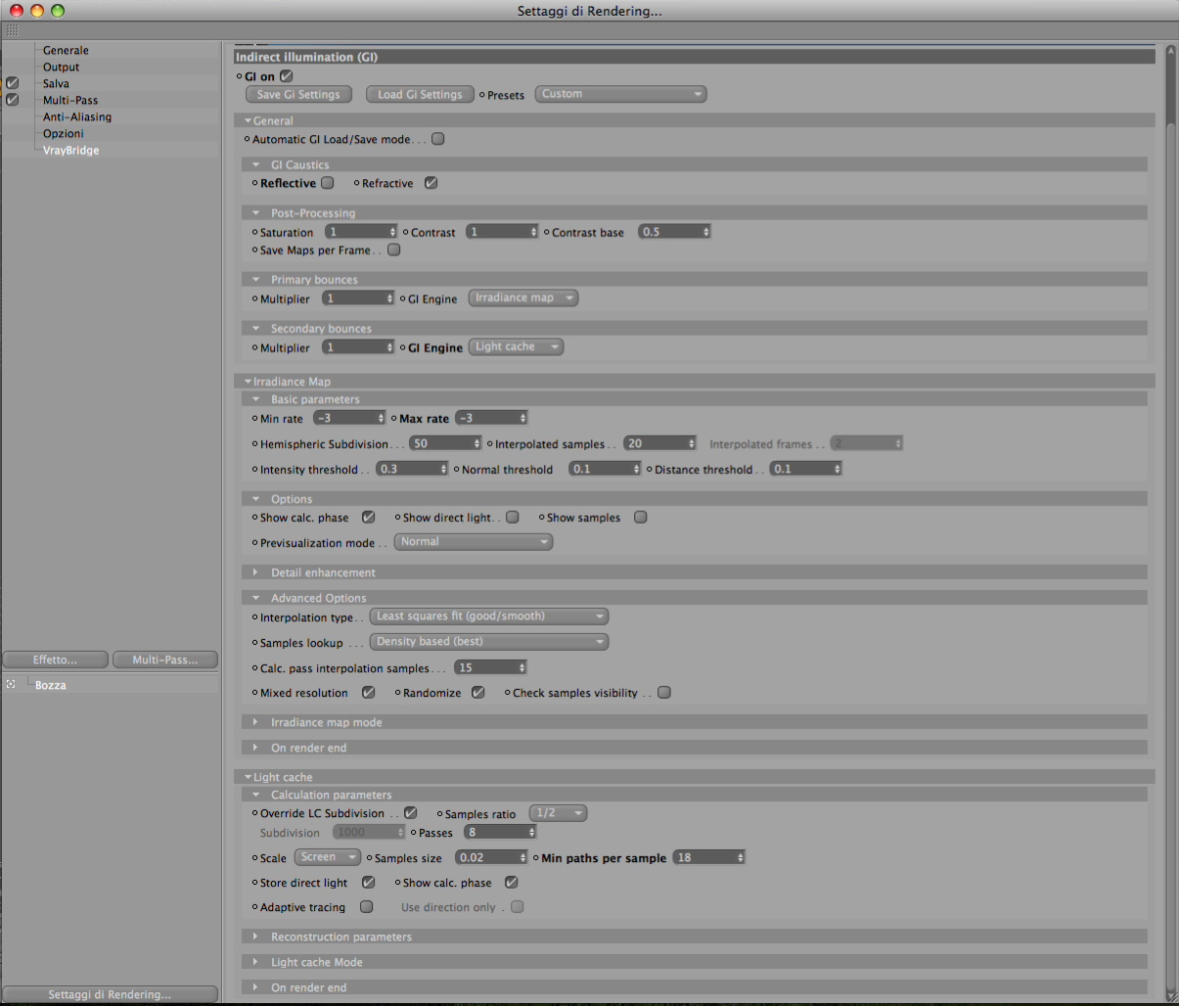Click the grip icon below the window buttons
Image resolution: width=1179 pixels, height=1006 pixels.
[13, 31]
